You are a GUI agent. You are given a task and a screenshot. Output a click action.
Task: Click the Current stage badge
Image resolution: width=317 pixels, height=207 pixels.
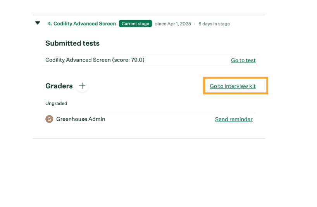coord(135,24)
